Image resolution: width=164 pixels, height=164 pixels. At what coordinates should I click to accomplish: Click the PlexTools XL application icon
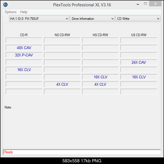(x=5, y=5)
